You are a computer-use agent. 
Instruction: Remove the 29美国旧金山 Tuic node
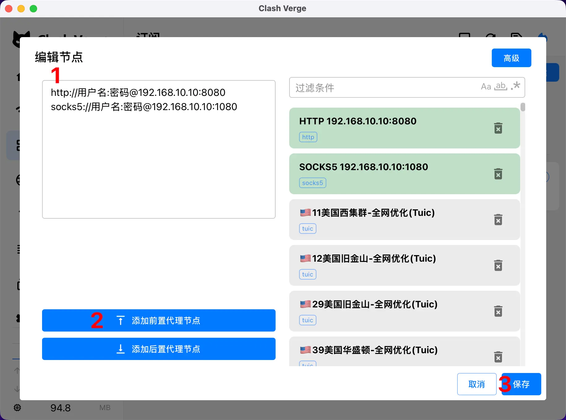[498, 311]
